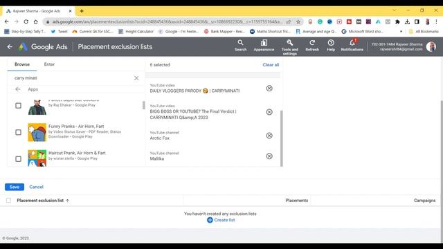Viewport: 443px width, 249px height.
Task: Select all placement exclusion lists checkbox
Action: (x=9, y=201)
